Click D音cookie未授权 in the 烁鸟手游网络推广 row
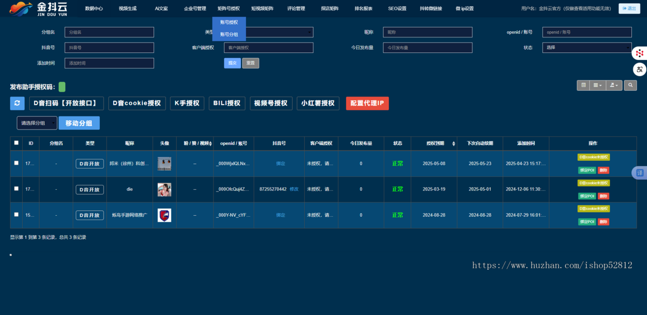Viewport: 647px width, 315px height. (594, 209)
